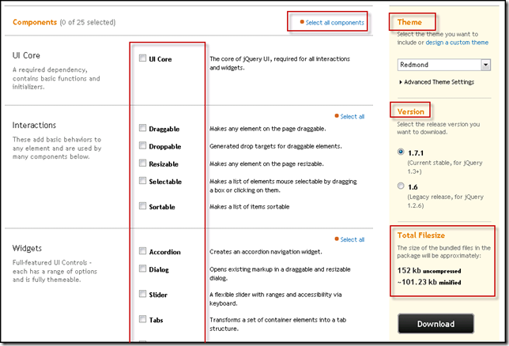Select the 1.6 legacy release radio button
This screenshot has height=346, width=509.
402,186
